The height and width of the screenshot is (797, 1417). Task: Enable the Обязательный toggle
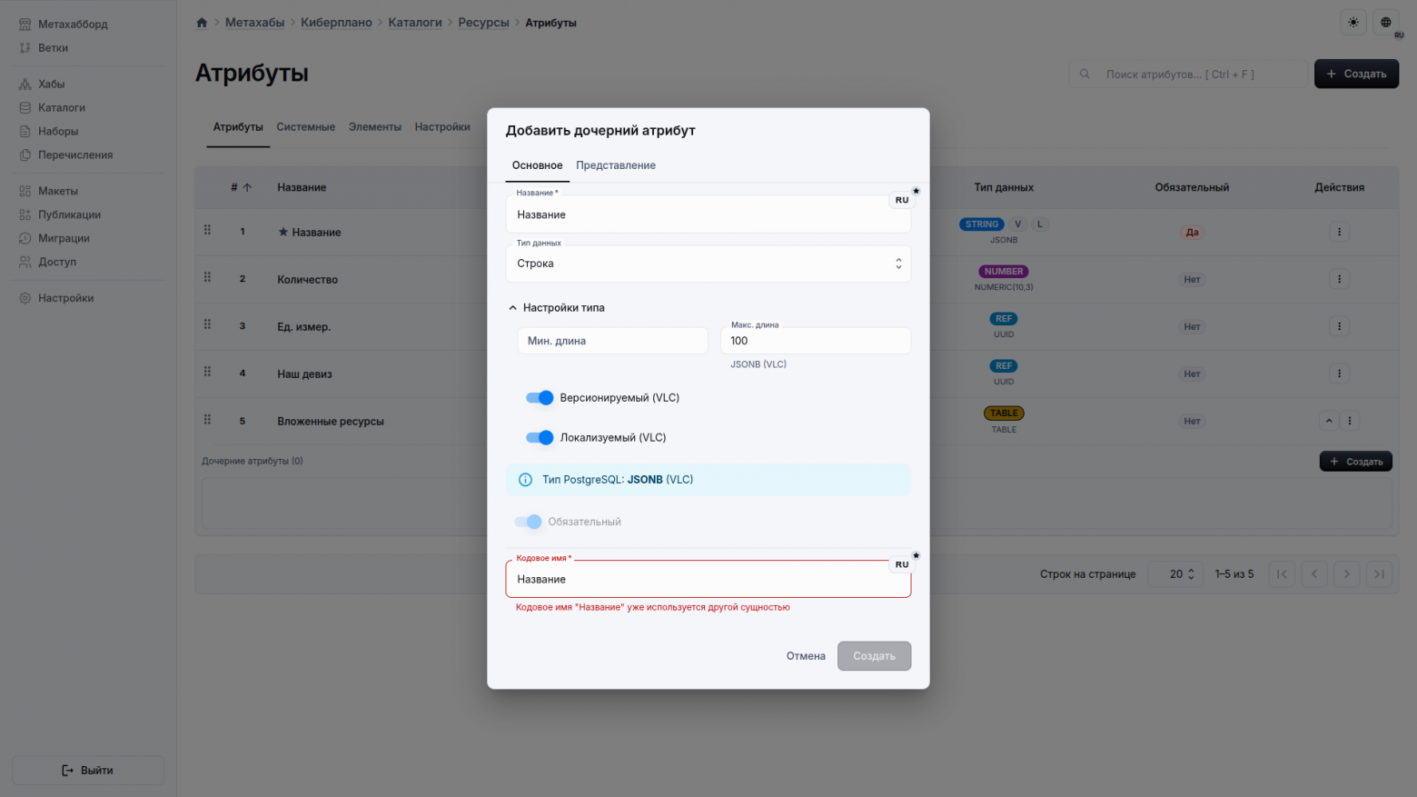click(528, 522)
